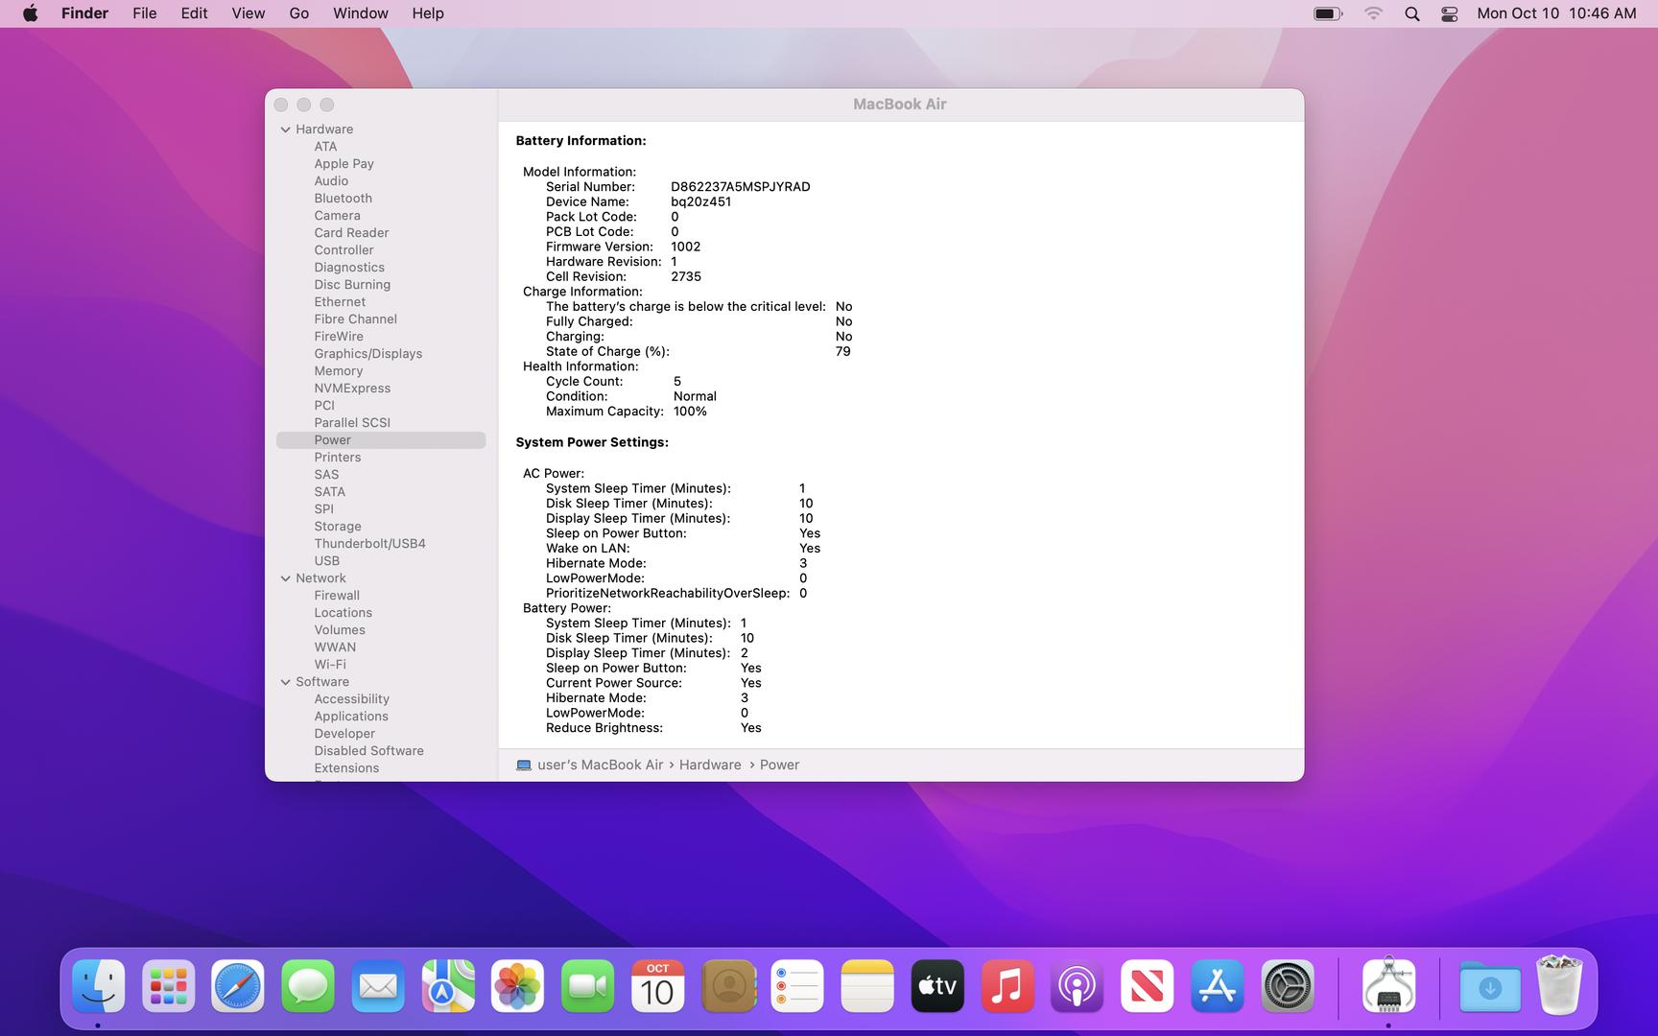
Task: Click System Information icon in Dock
Action: pyautogui.click(x=1388, y=985)
